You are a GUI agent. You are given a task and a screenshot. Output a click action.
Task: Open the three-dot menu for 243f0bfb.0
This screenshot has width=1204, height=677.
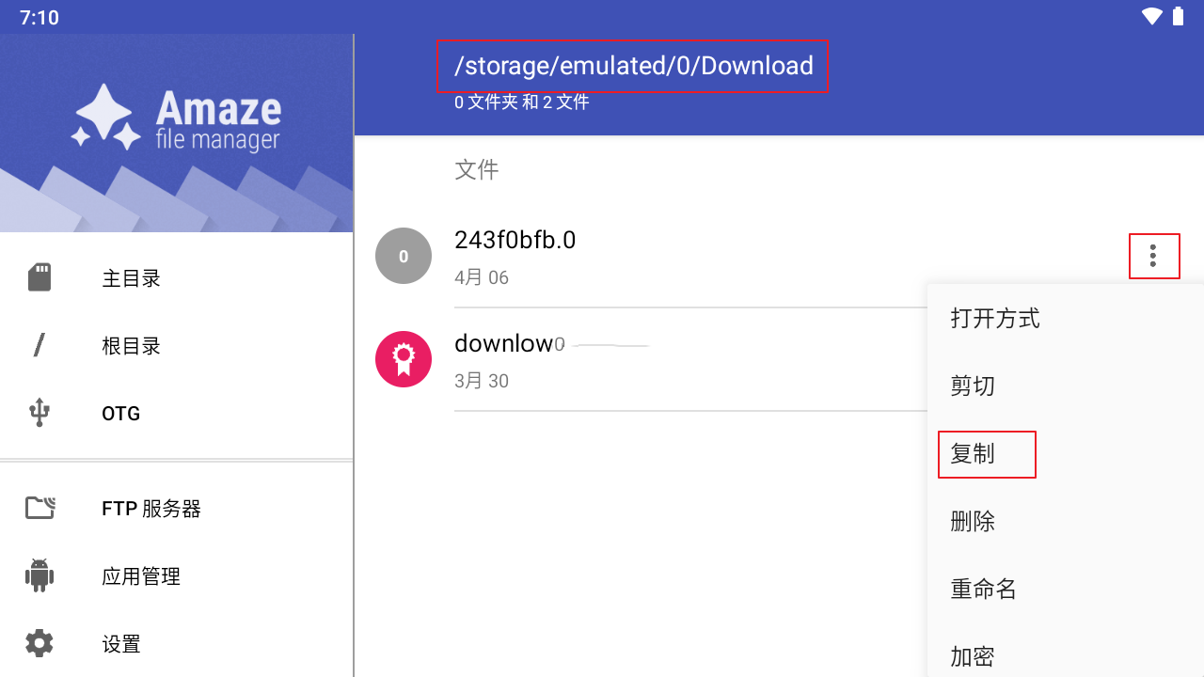click(x=1153, y=256)
